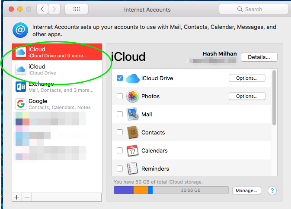The height and width of the screenshot is (209, 291).
Task: Click the Calendars icon showing 17
Action: pyautogui.click(x=132, y=150)
